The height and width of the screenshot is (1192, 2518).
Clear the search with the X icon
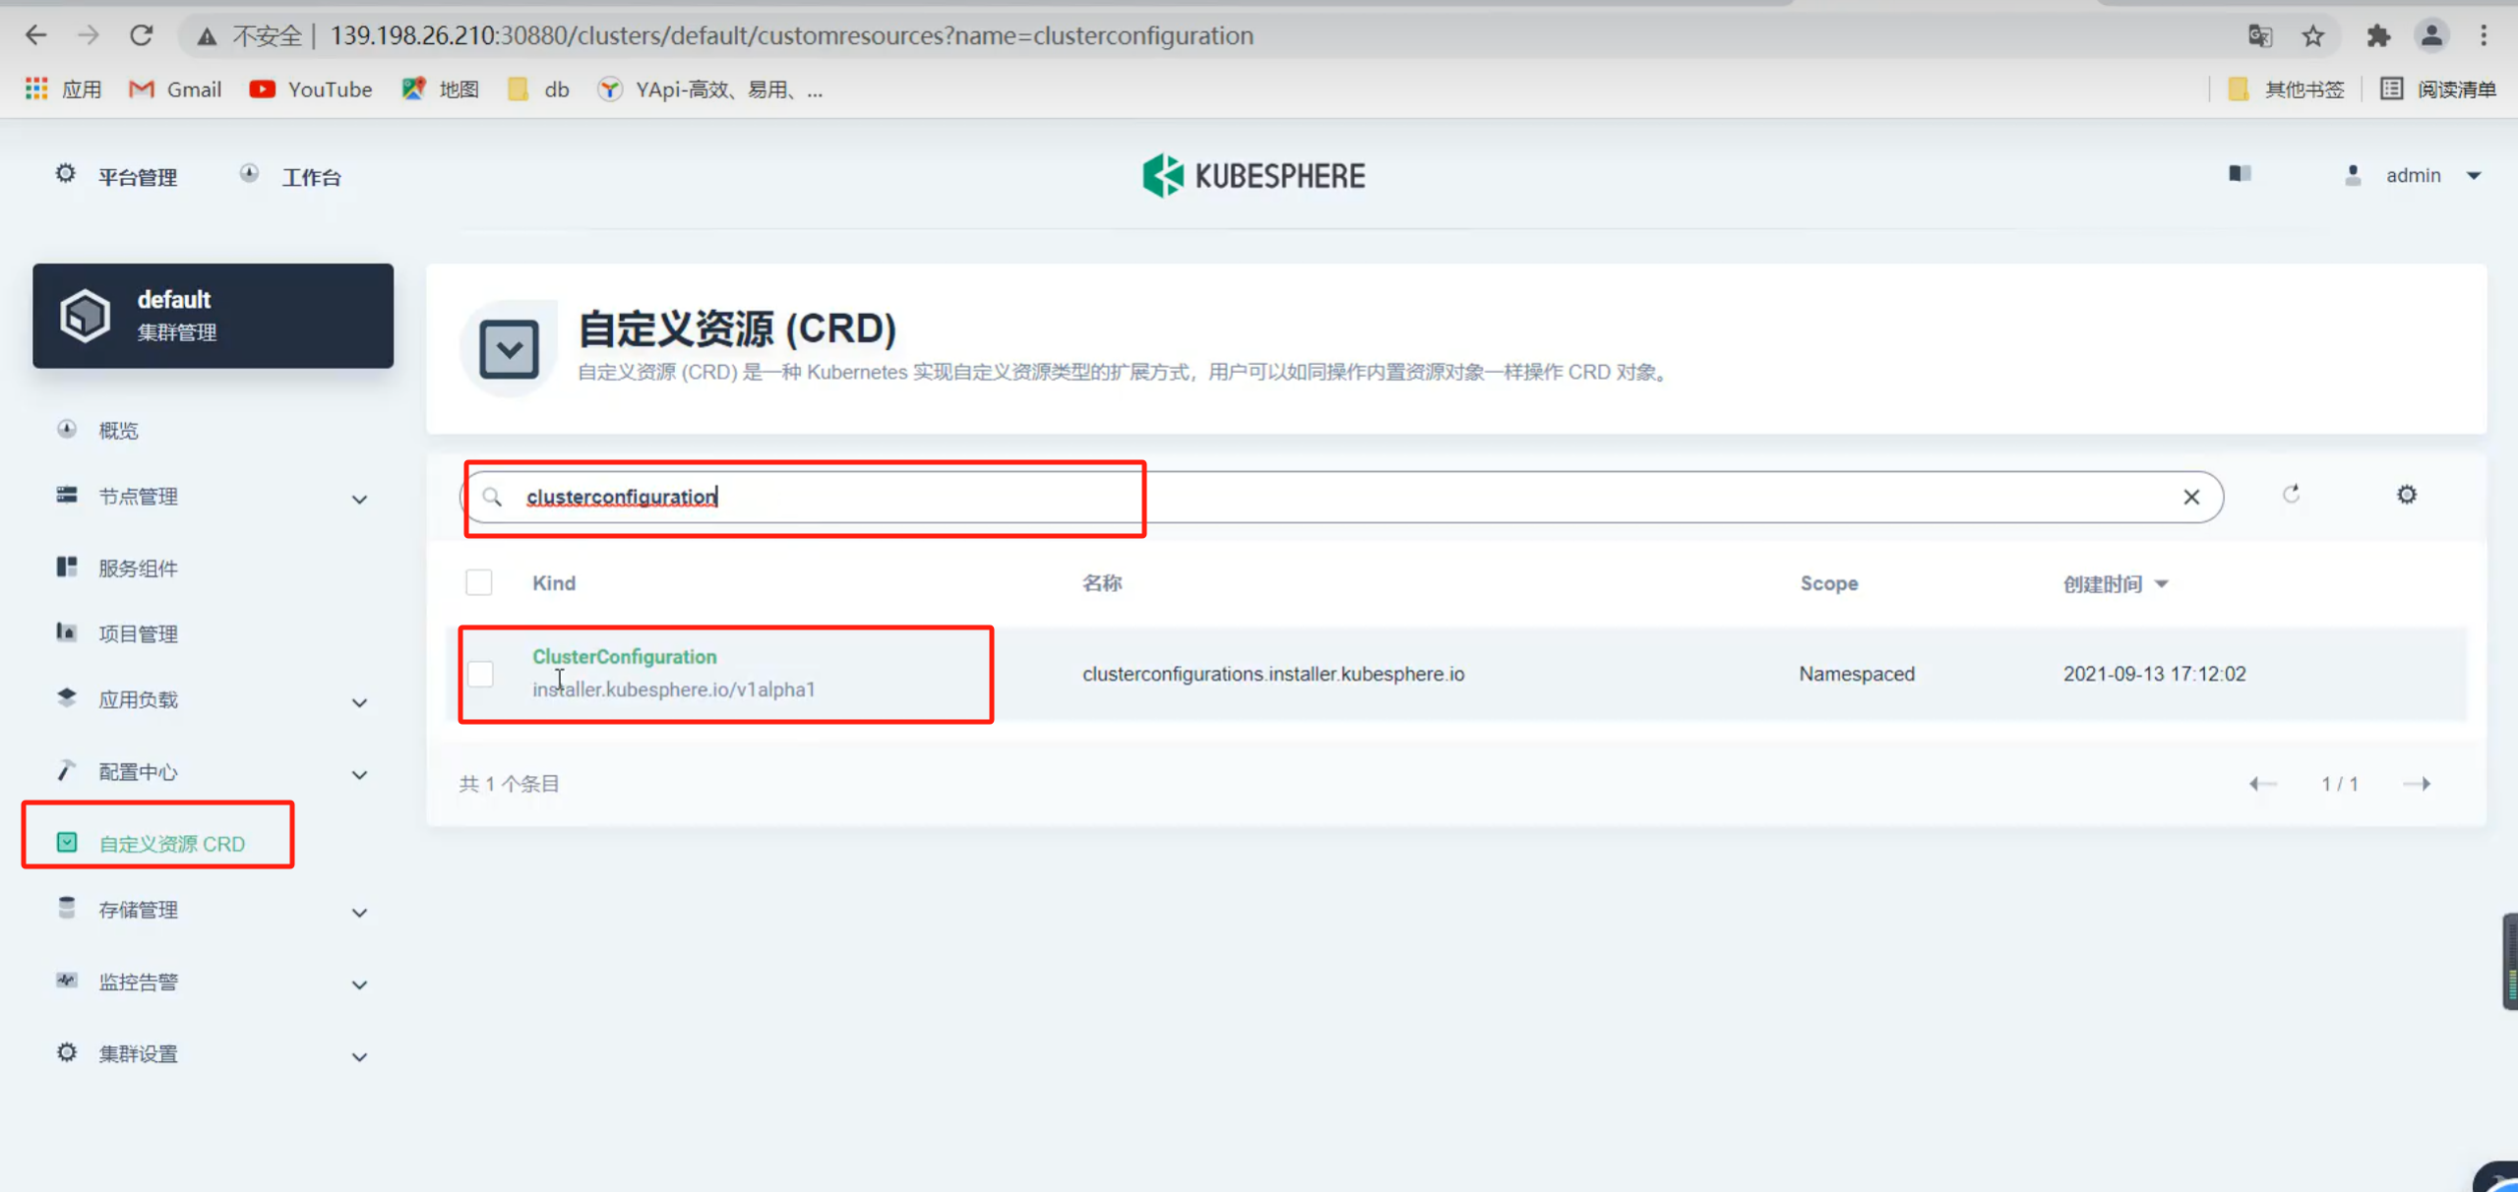2191,497
